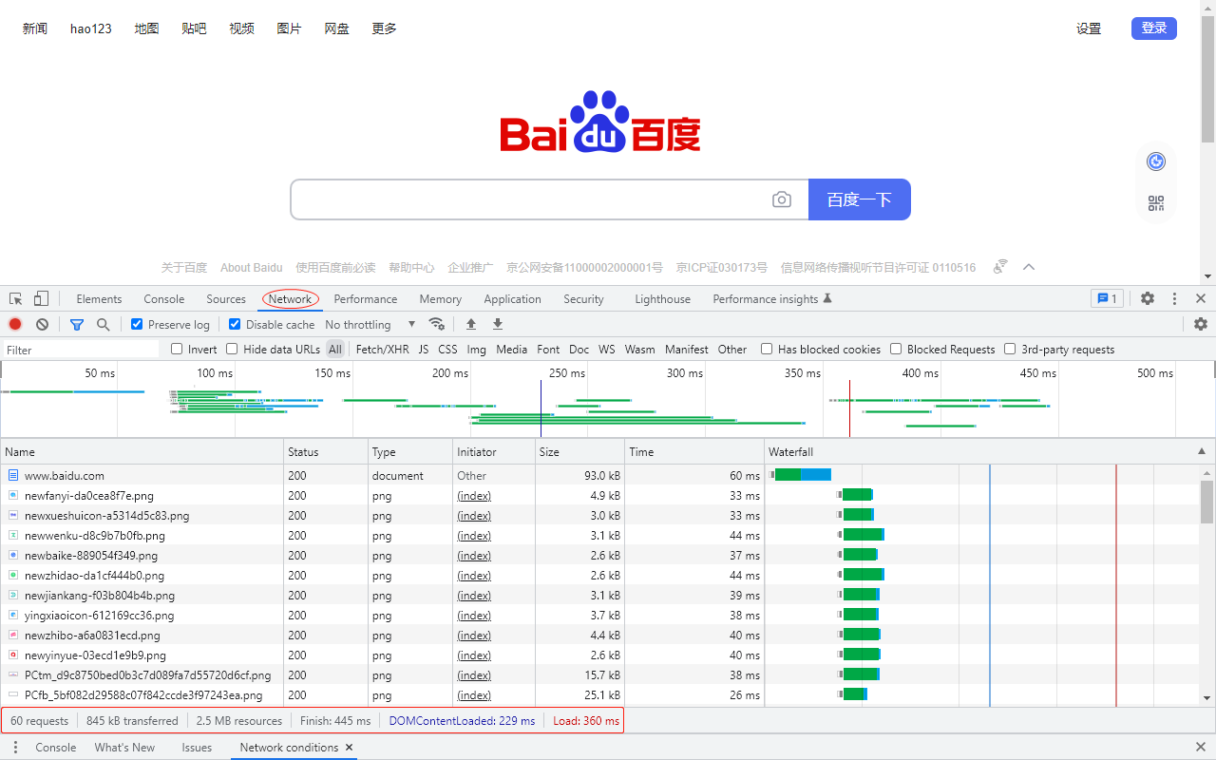
Task: Open the Performance tab
Action: (366, 298)
